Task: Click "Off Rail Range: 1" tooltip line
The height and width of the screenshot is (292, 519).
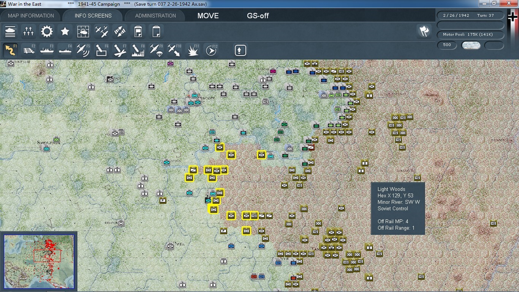Action: (396, 228)
